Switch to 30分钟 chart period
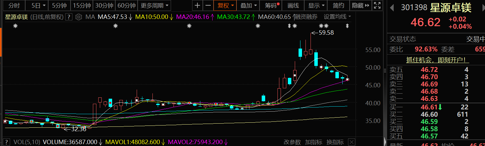Screen dimensions: 485x146 click(104, 5)
